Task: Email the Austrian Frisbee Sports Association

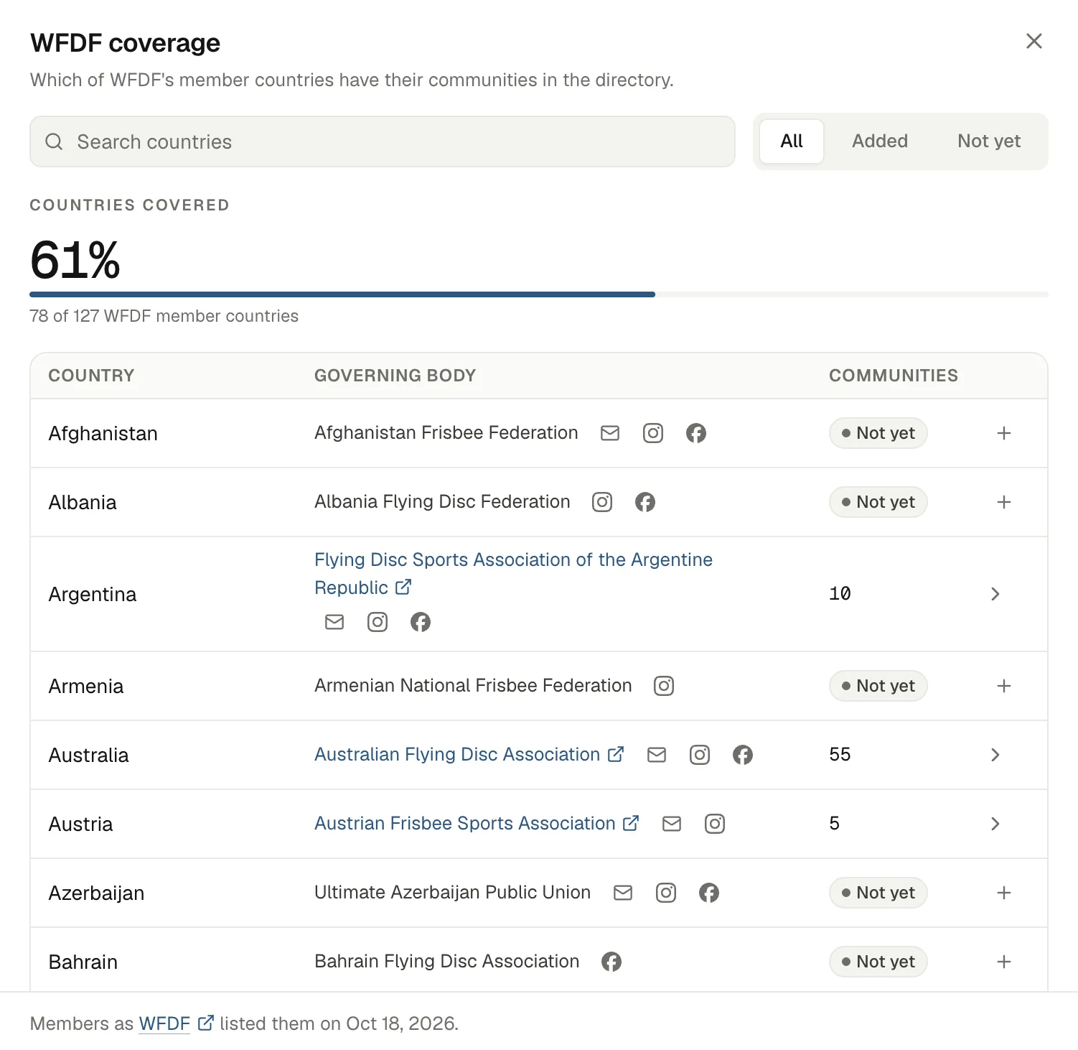Action: point(672,824)
